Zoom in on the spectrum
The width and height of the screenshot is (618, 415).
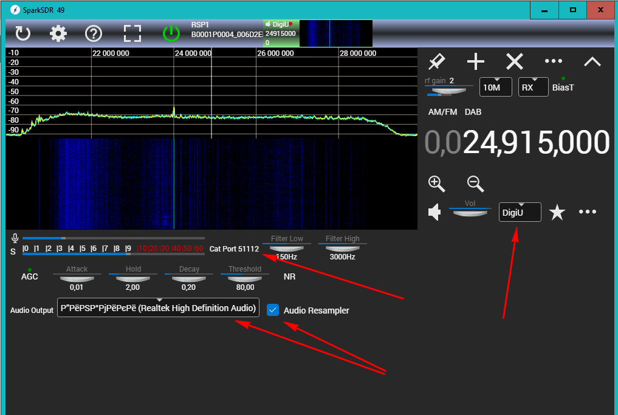[436, 183]
